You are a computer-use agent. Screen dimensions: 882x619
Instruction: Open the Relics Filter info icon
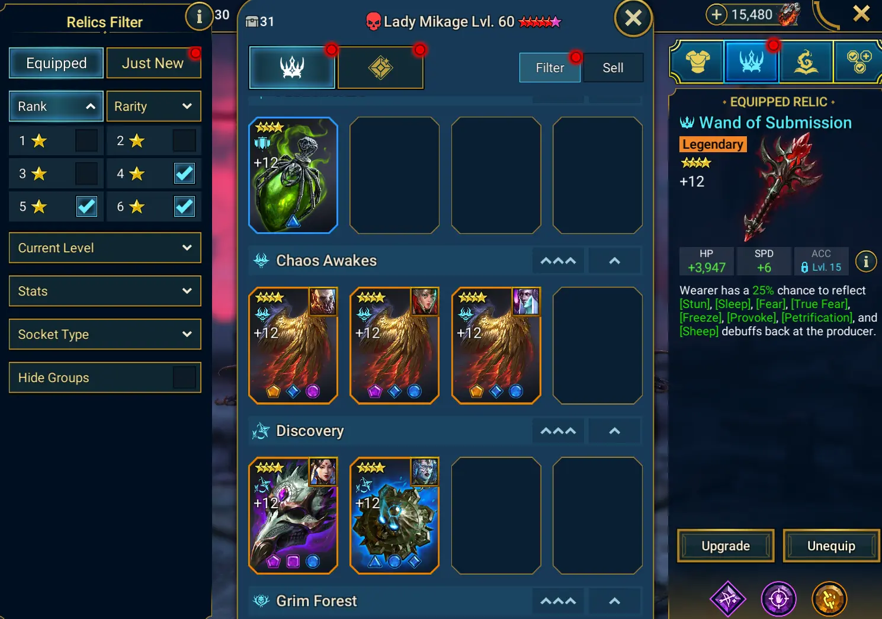[x=199, y=17]
